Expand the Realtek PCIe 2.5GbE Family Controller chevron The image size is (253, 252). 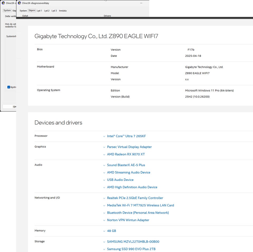[104, 198]
